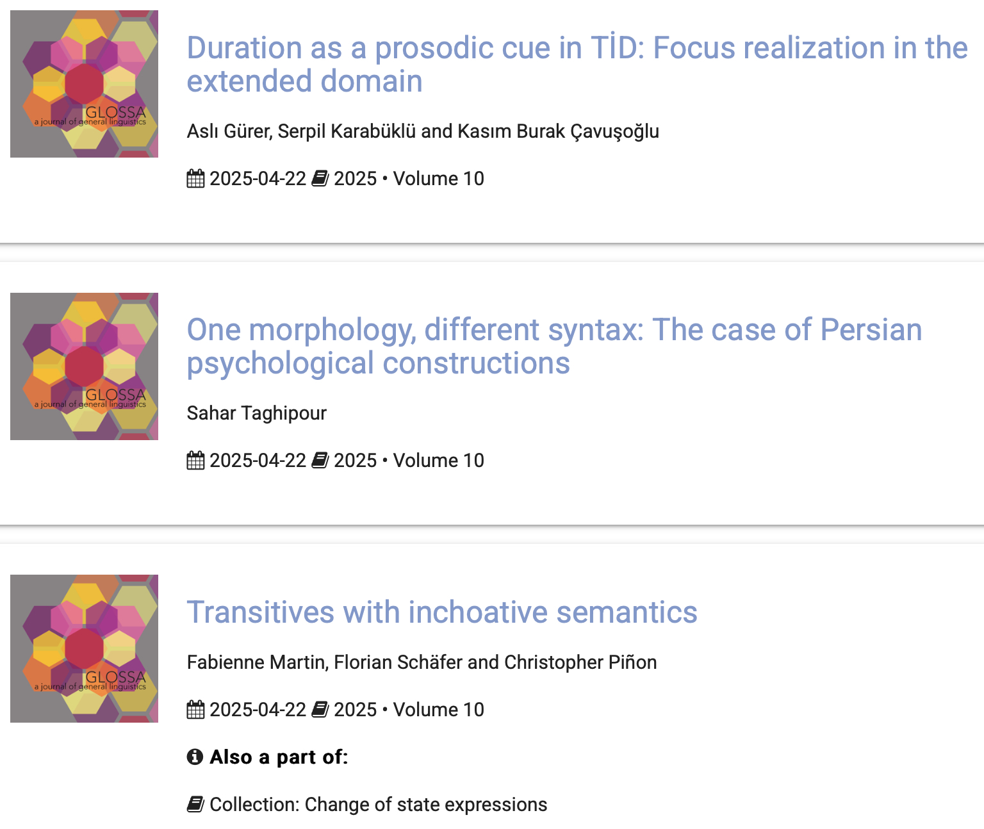Click the volume book icon for the Transitives article
This screenshot has height=829, width=984.
coord(320,710)
